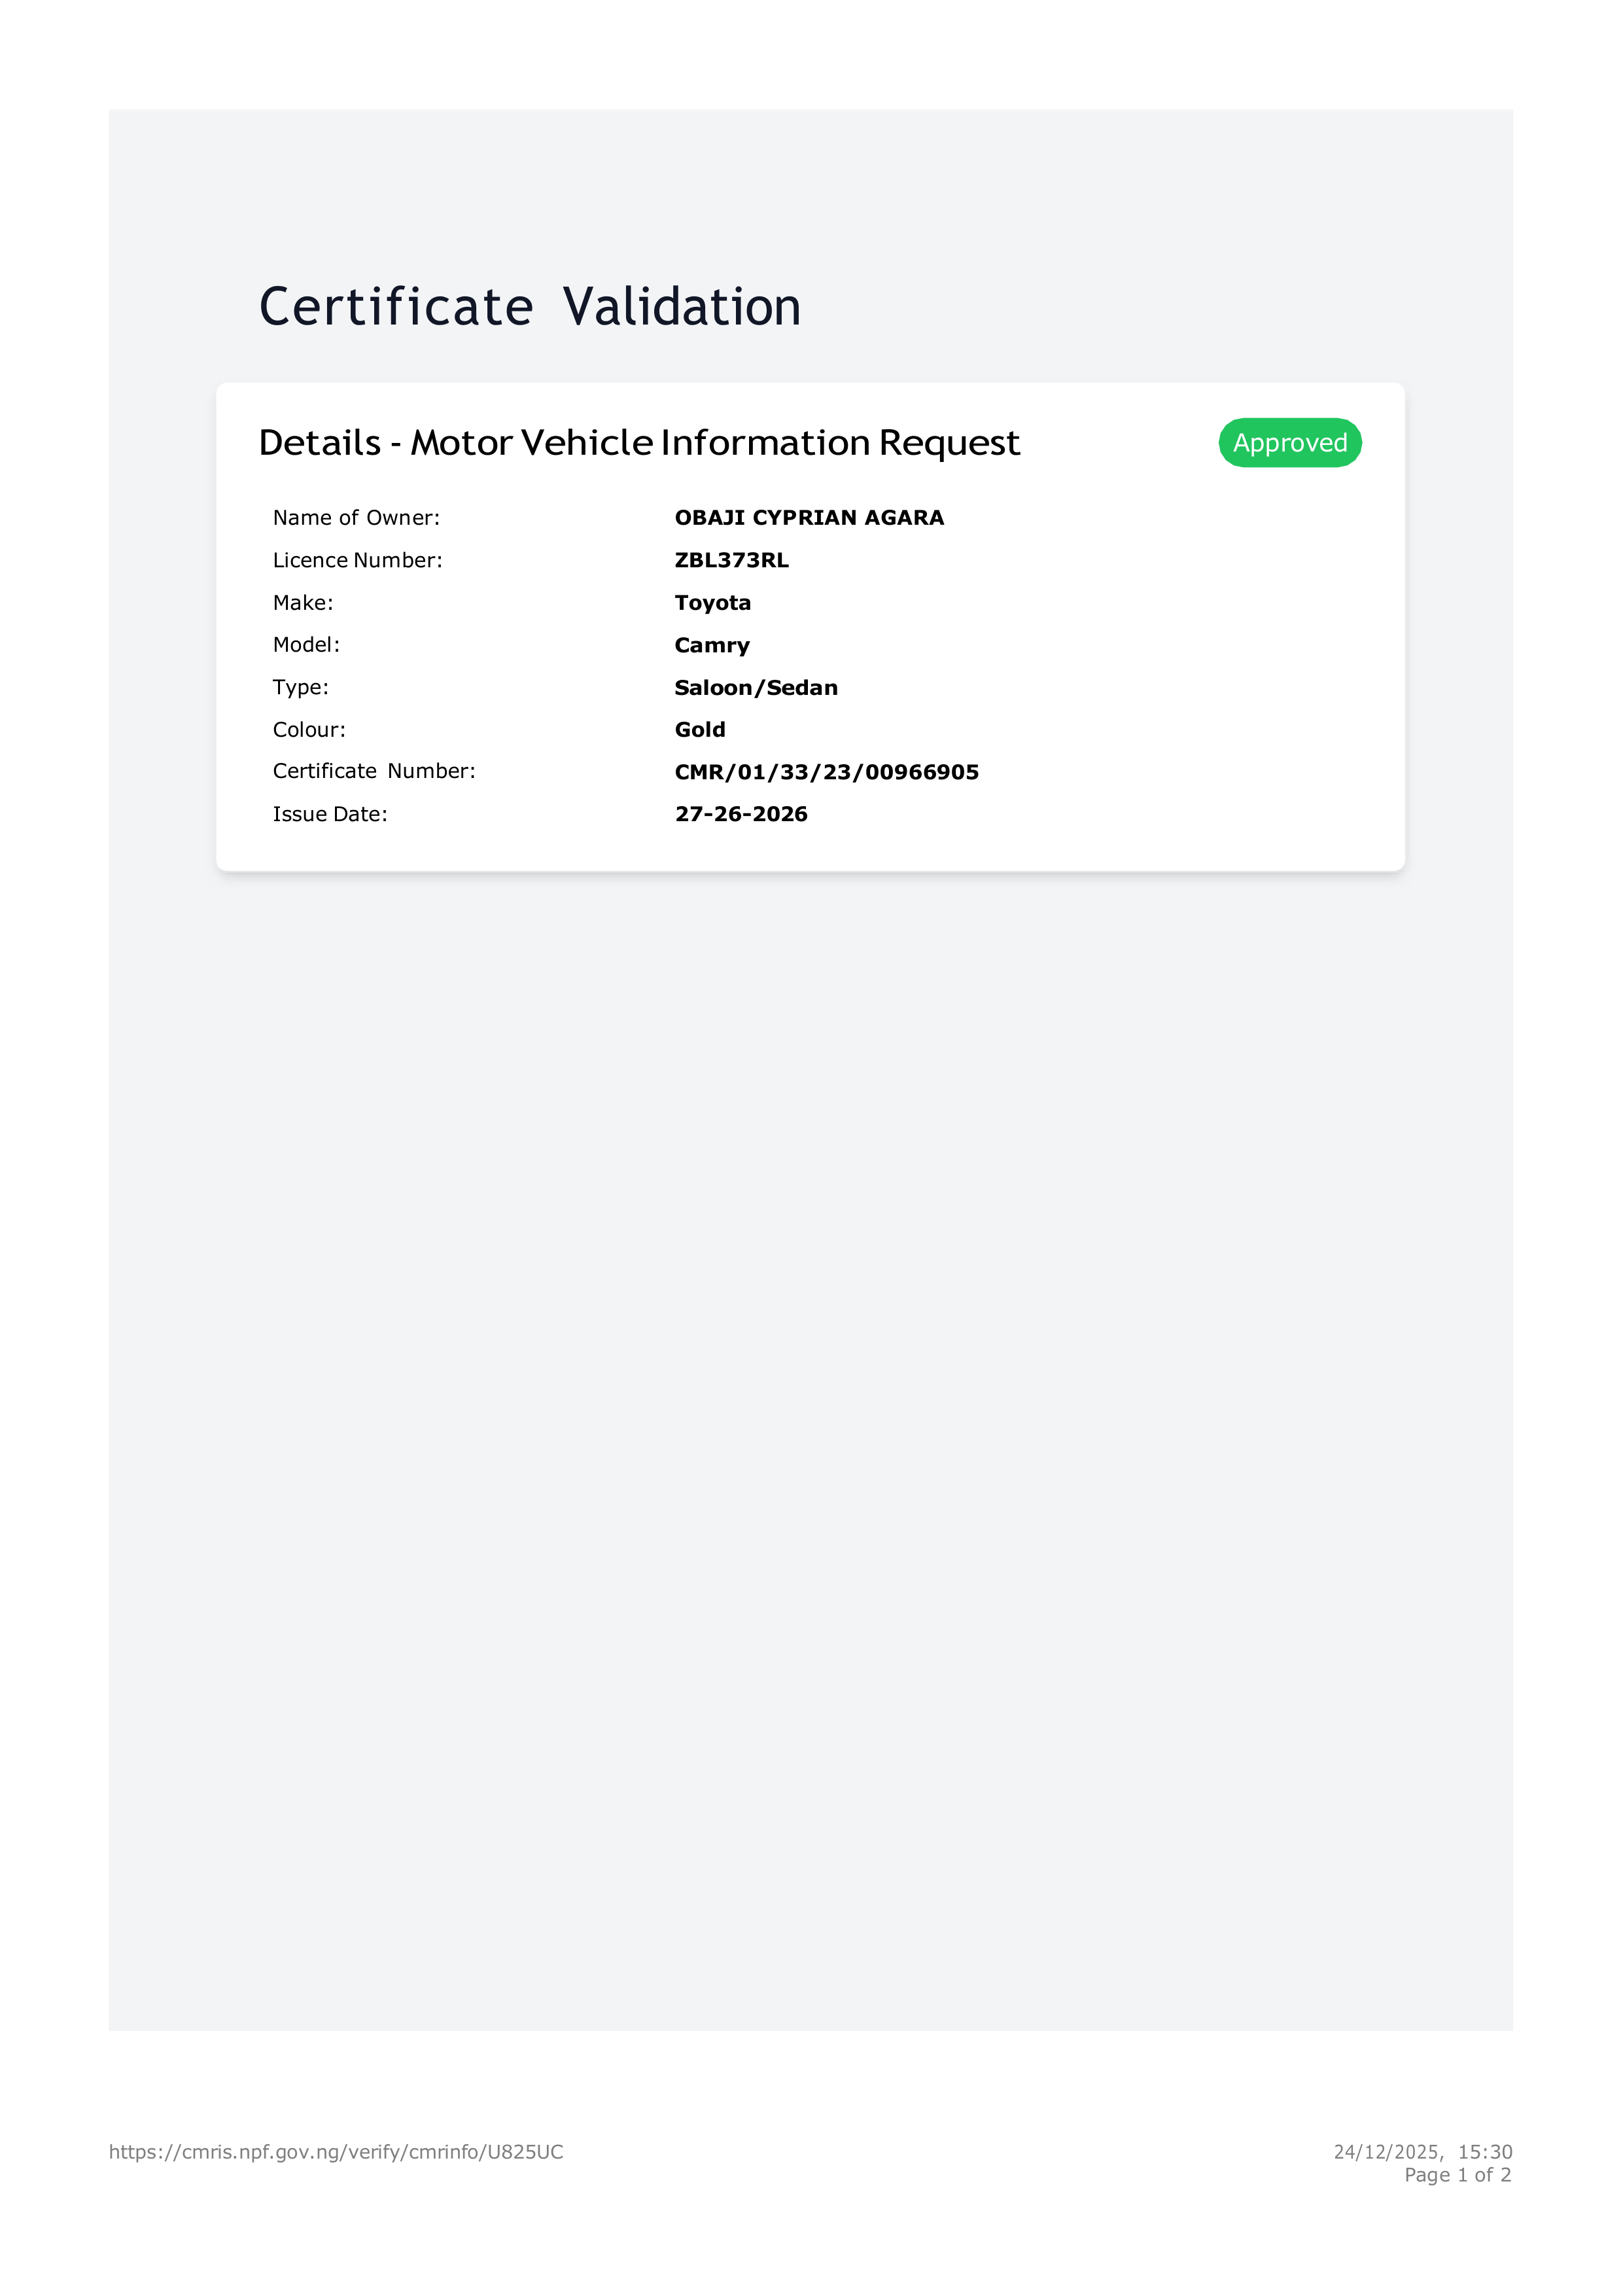
Task: Select the Issue Date label
Action: (330, 814)
